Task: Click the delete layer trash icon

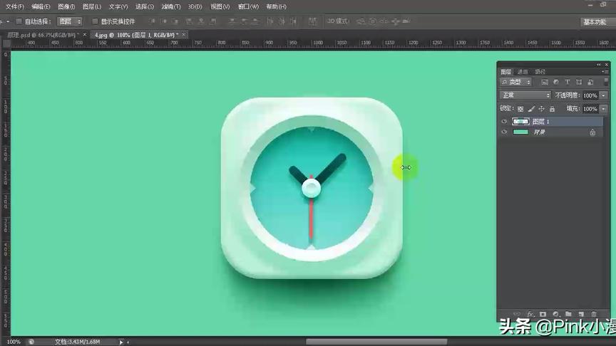Action: pos(593,314)
